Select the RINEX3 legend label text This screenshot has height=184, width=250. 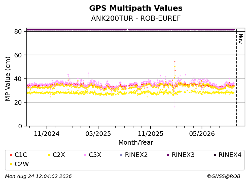click(183, 155)
